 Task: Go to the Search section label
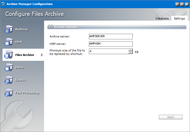click(x=20, y=80)
